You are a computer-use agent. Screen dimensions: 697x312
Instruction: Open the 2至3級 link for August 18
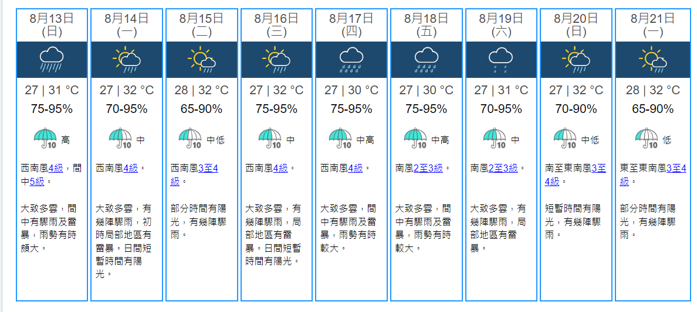tap(428, 168)
